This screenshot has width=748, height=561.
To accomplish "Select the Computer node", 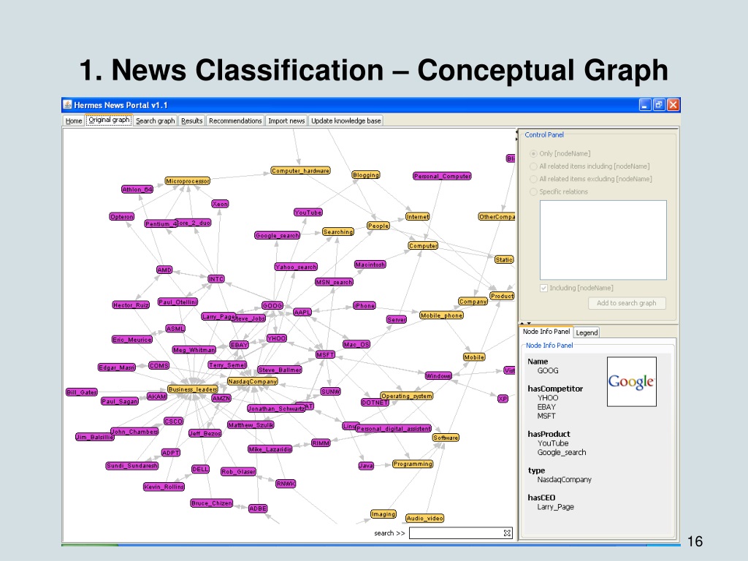I will pos(423,245).
